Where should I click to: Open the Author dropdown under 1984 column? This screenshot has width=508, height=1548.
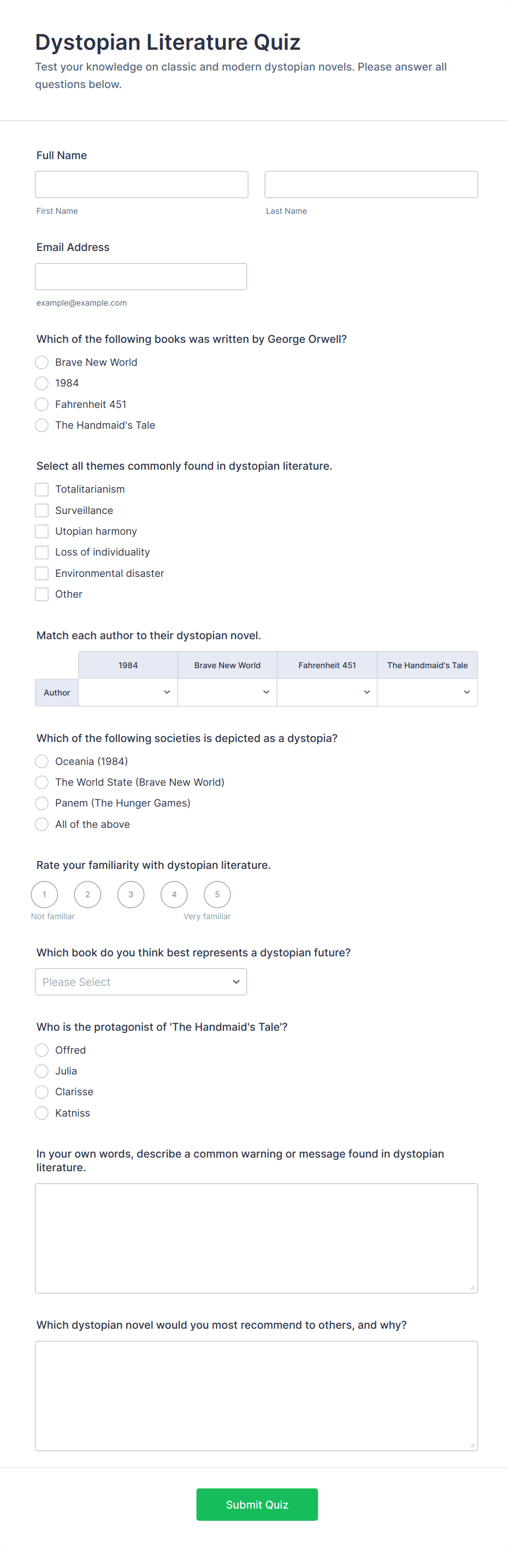point(128,692)
